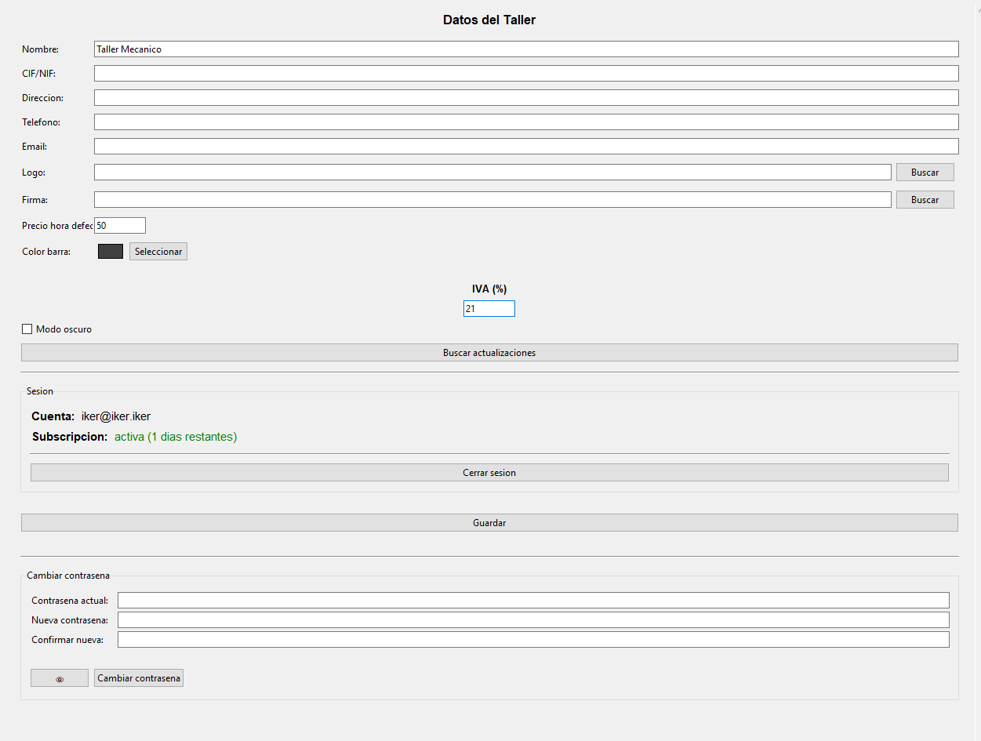The height and width of the screenshot is (741, 981).
Task: Browse for a Firma file with Buscar
Action: 925,200
